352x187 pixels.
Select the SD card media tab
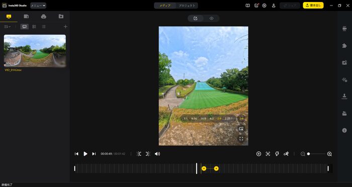pyautogui.click(x=26, y=17)
